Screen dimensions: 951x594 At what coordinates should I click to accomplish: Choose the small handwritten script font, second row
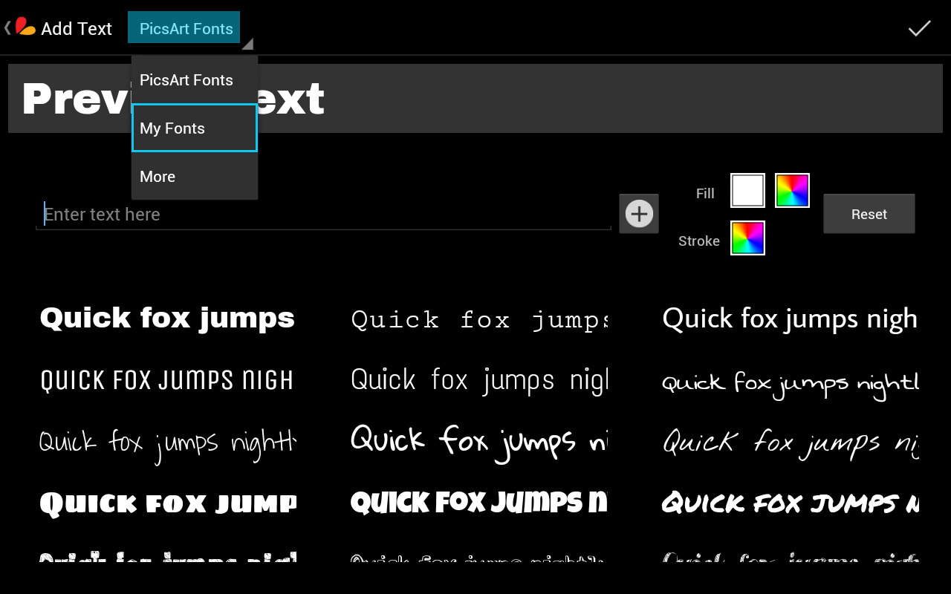[x=790, y=384]
